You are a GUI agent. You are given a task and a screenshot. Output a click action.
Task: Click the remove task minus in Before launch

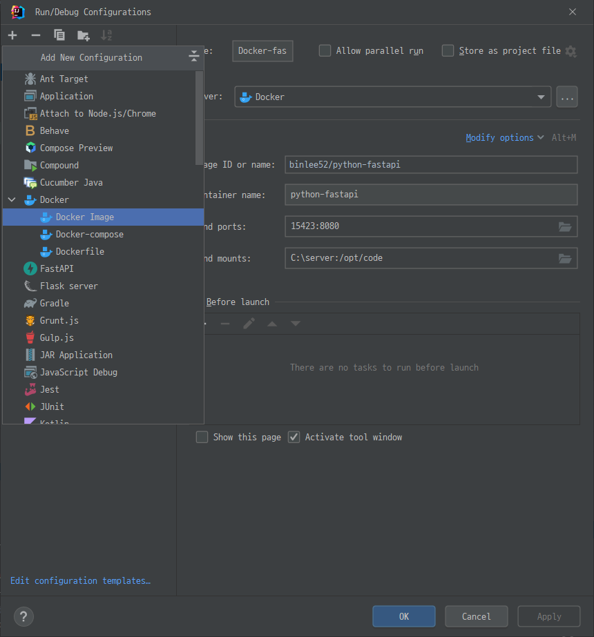(x=225, y=324)
